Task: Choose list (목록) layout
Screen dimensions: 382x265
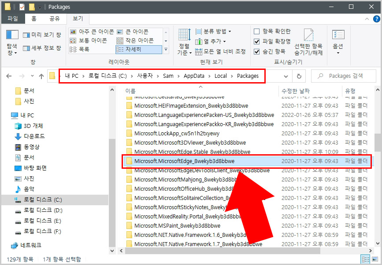Action: (x=80, y=50)
